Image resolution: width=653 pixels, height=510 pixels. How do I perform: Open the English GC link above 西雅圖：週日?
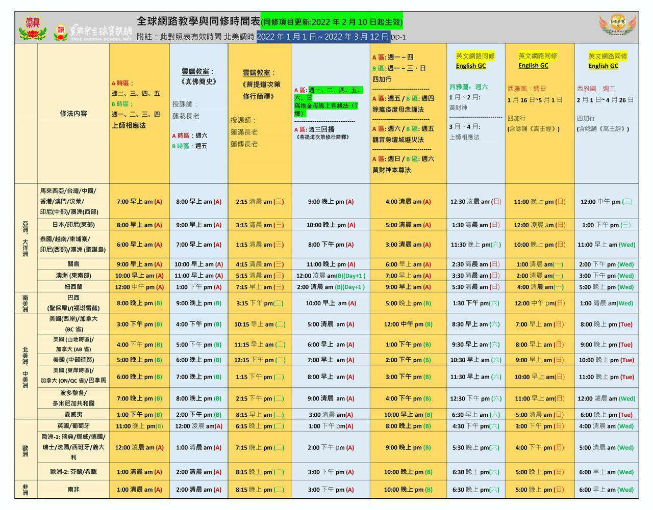[533, 65]
